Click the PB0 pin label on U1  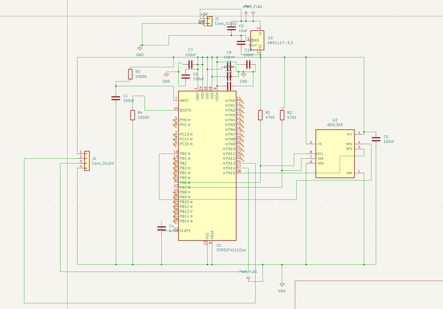[x=183, y=154]
